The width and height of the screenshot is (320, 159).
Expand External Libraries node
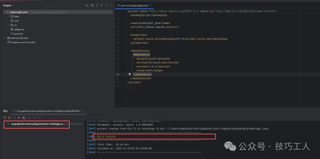4,38
